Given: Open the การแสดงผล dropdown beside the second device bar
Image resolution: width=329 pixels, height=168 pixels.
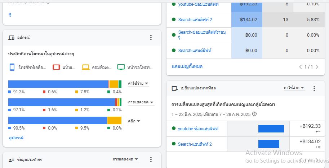Looking at the screenshot, I should click(141, 102).
